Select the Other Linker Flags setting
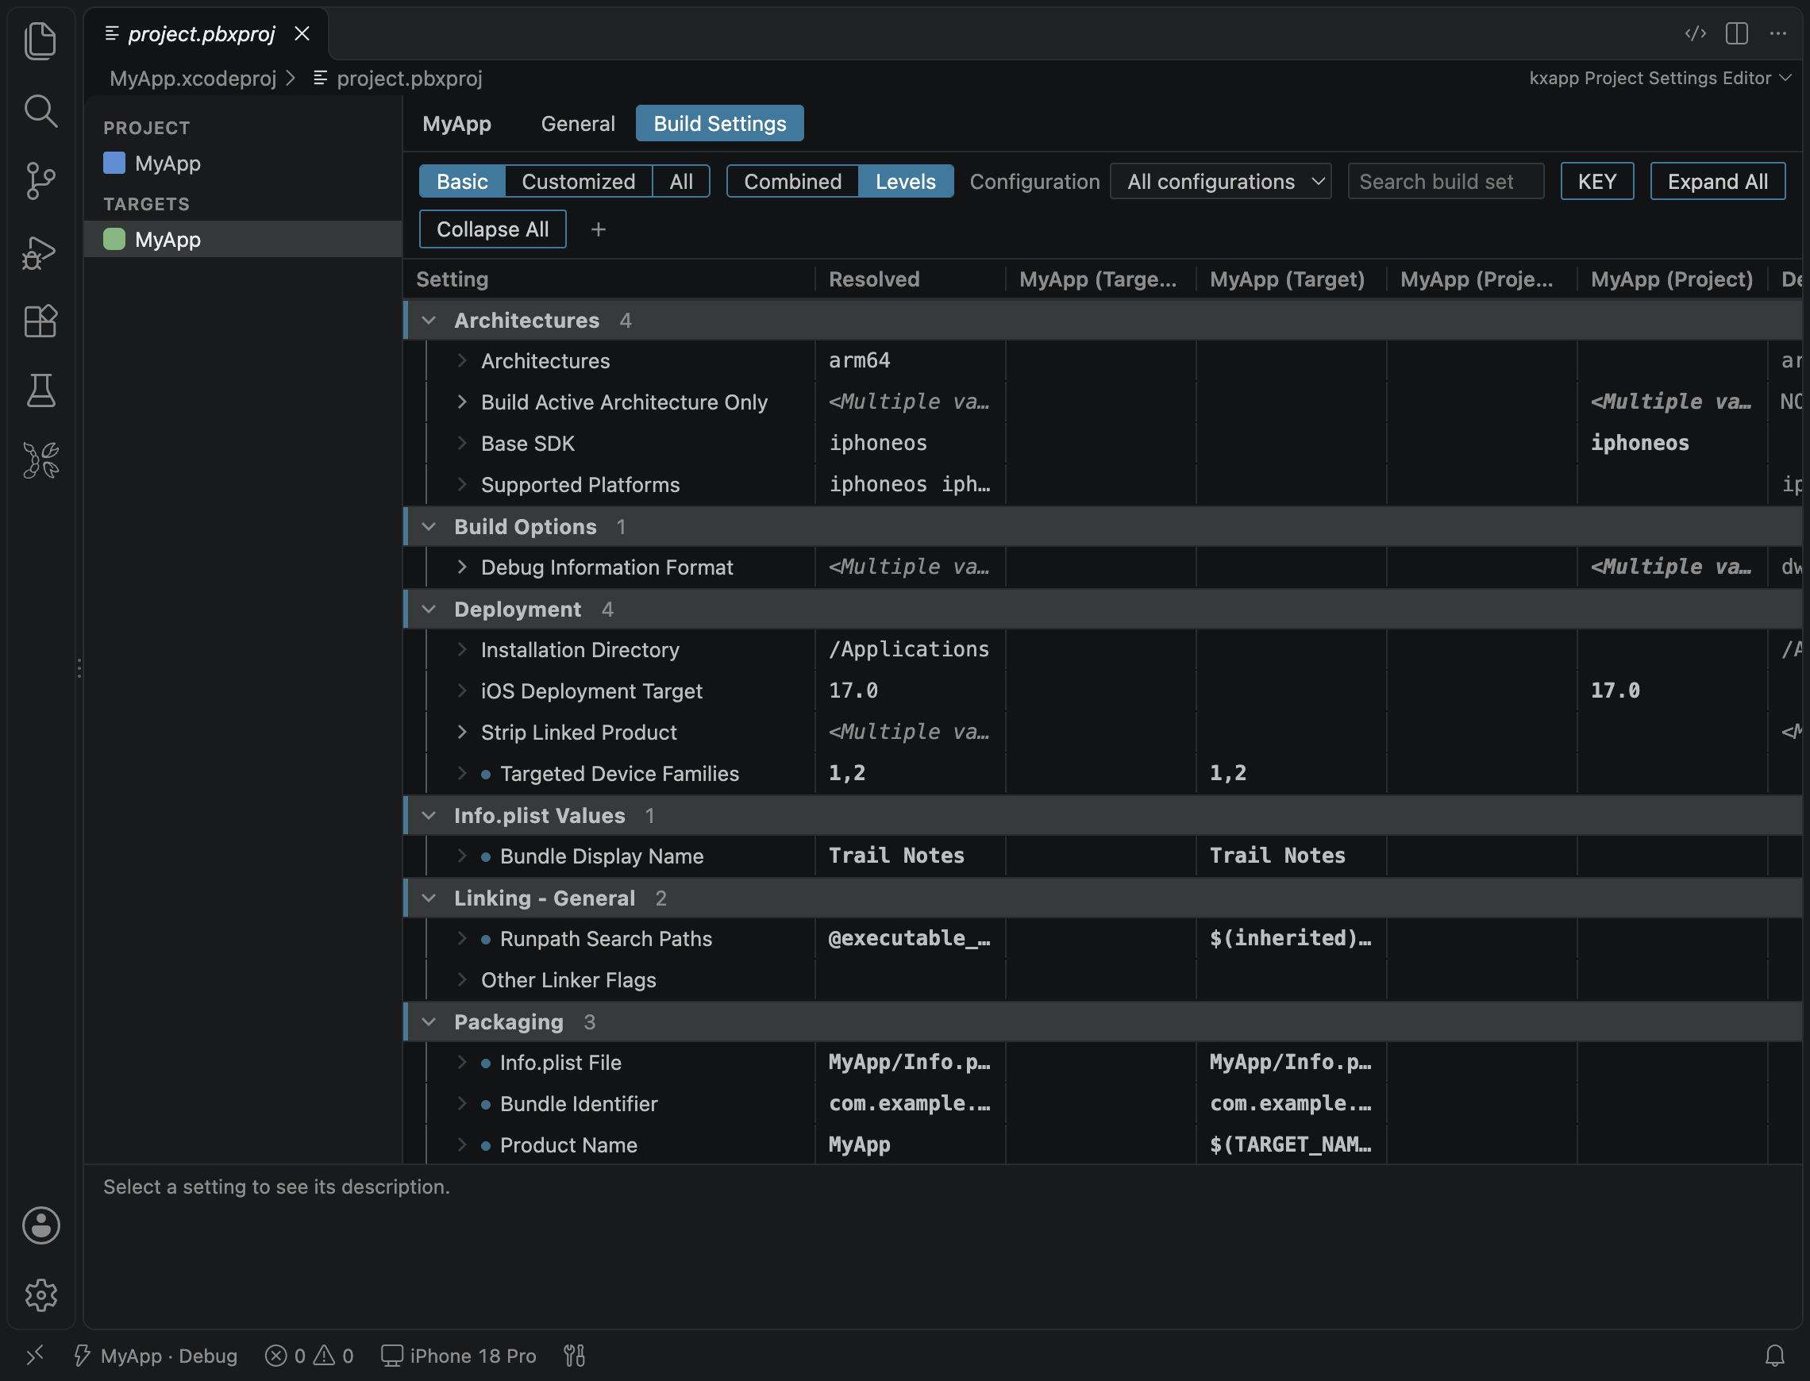The width and height of the screenshot is (1810, 1381). (568, 980)
